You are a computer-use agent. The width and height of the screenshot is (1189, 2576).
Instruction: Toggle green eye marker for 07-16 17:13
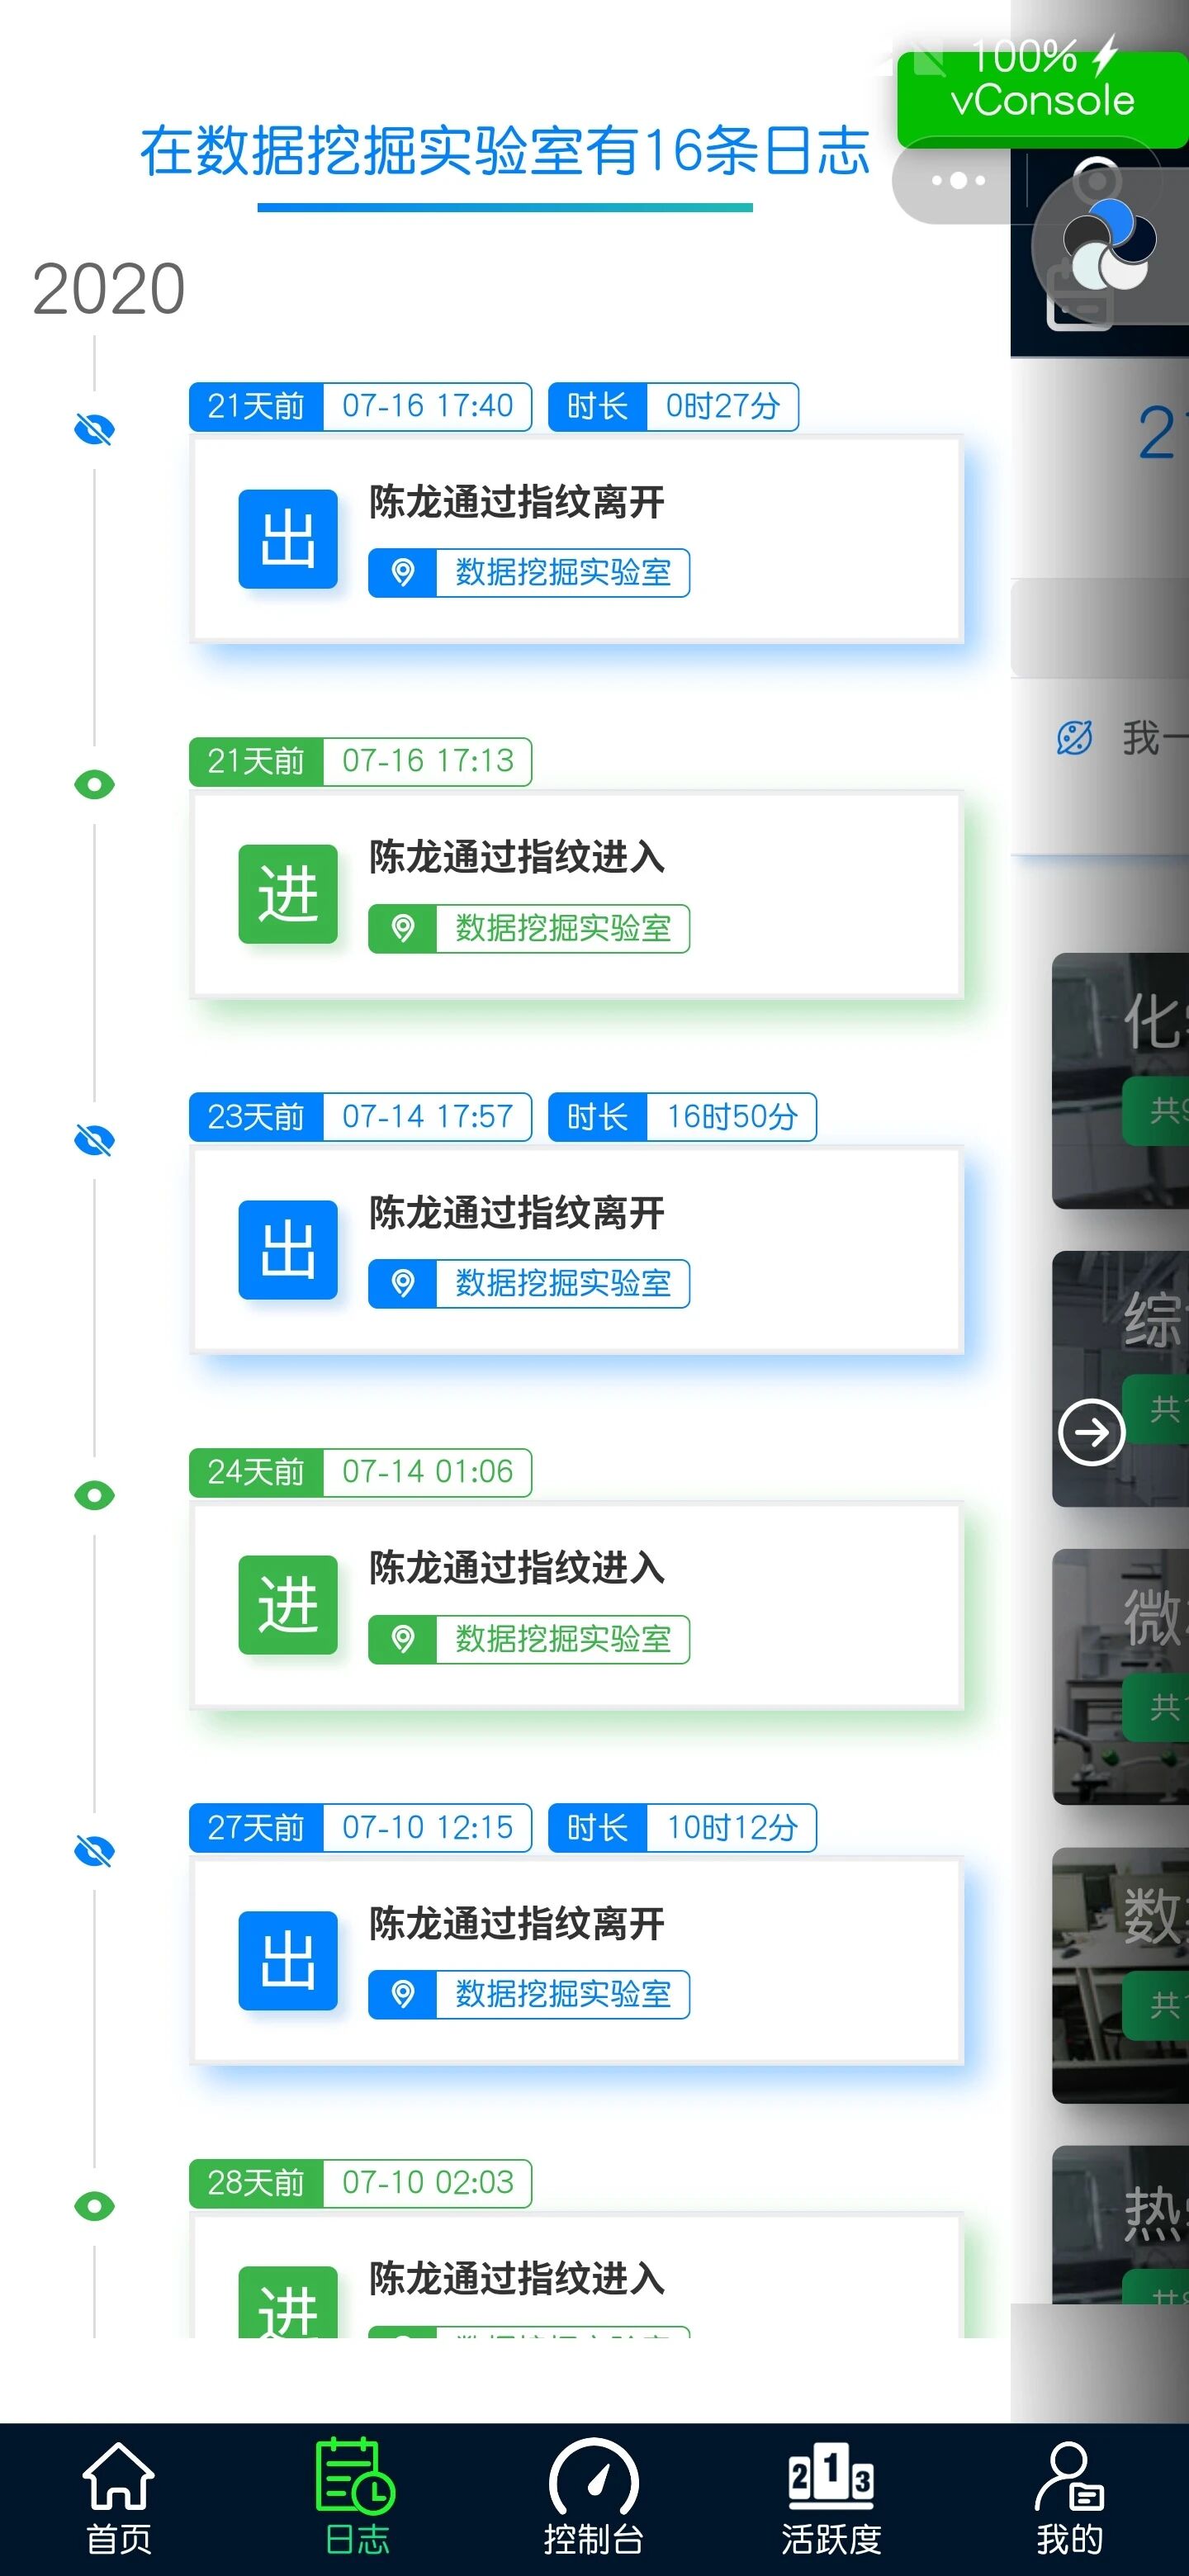(x=94, y=785)
